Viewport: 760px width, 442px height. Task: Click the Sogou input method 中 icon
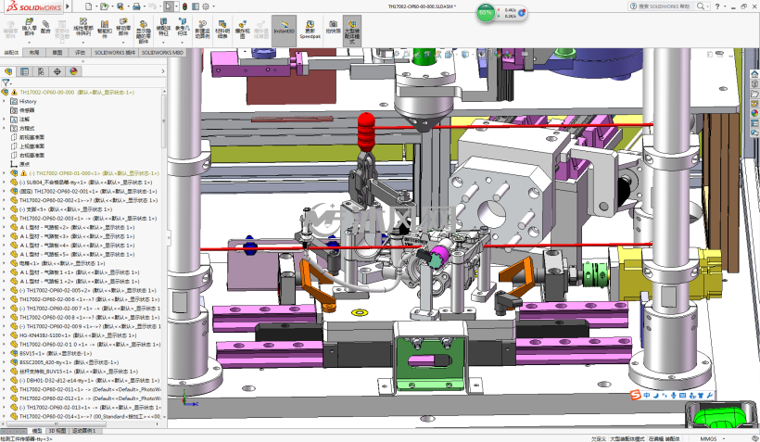point(647,396)
